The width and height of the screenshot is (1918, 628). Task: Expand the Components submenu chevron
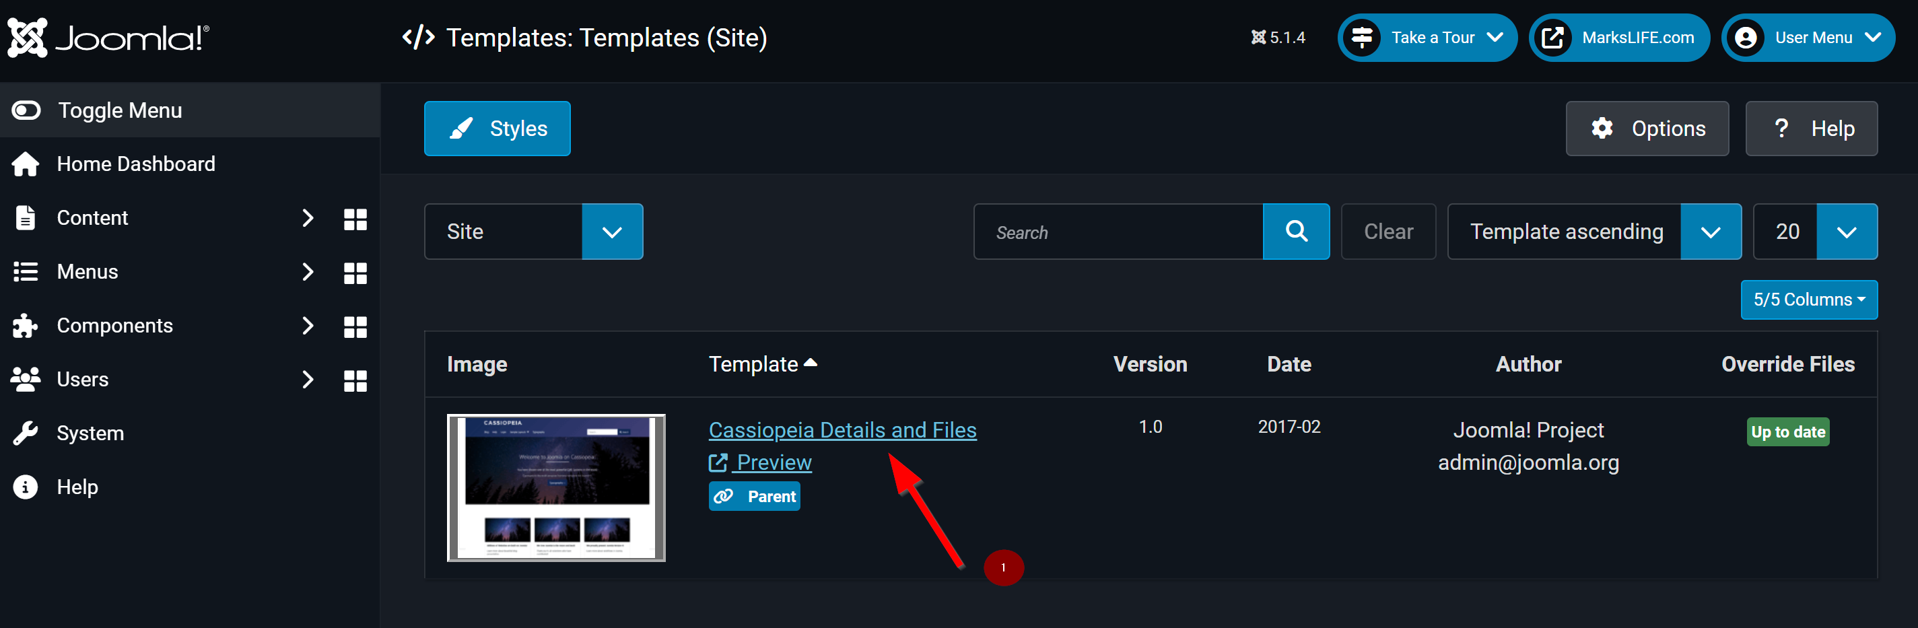[x=308, y=325]
